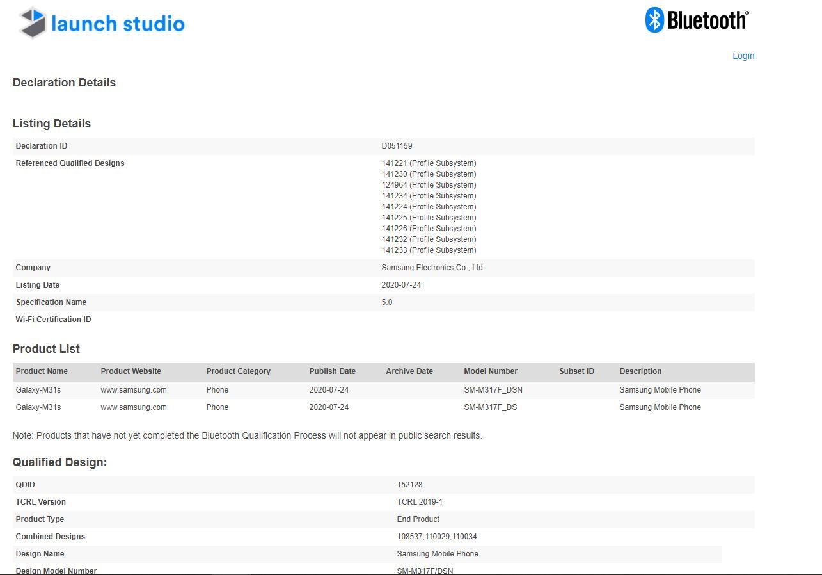Click the Listing Date label
822x575 pixels.
click(x=38, y=285)
